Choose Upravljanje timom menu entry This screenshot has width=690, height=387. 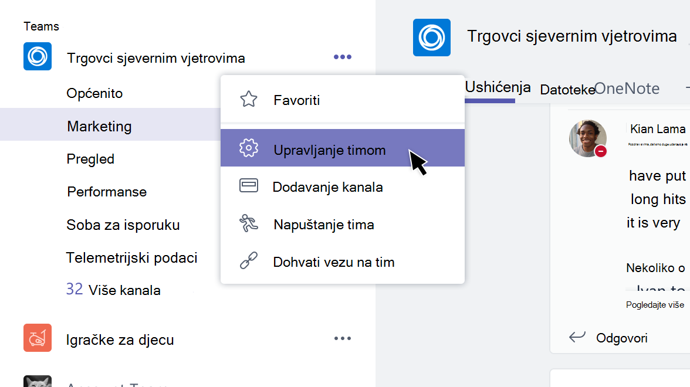(343, 148)
